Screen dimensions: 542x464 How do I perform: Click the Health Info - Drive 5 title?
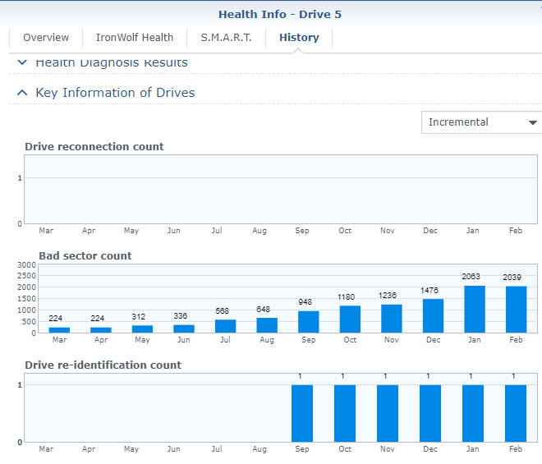280,15
